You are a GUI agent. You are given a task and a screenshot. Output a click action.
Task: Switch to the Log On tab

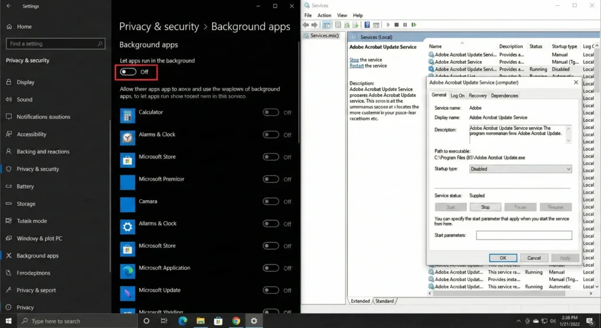click(457, 96)
